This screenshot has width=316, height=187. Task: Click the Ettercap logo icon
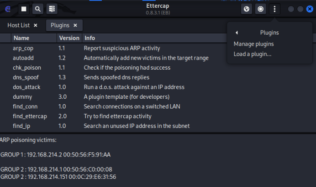[x=7, y=9]
